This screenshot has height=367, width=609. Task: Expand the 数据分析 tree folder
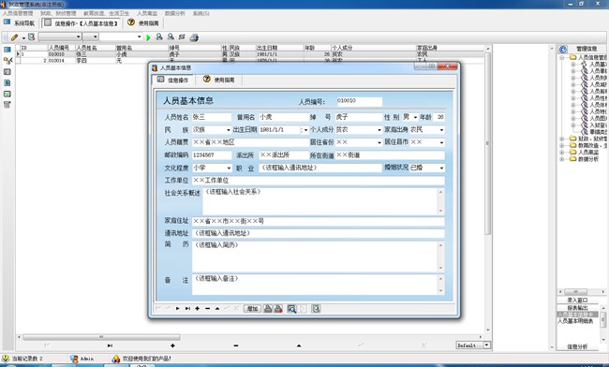point(562,158)
